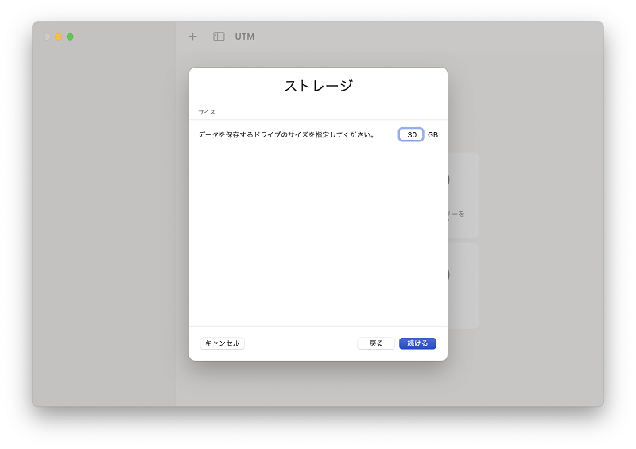Click the plus icon to add a new VM

192,37
